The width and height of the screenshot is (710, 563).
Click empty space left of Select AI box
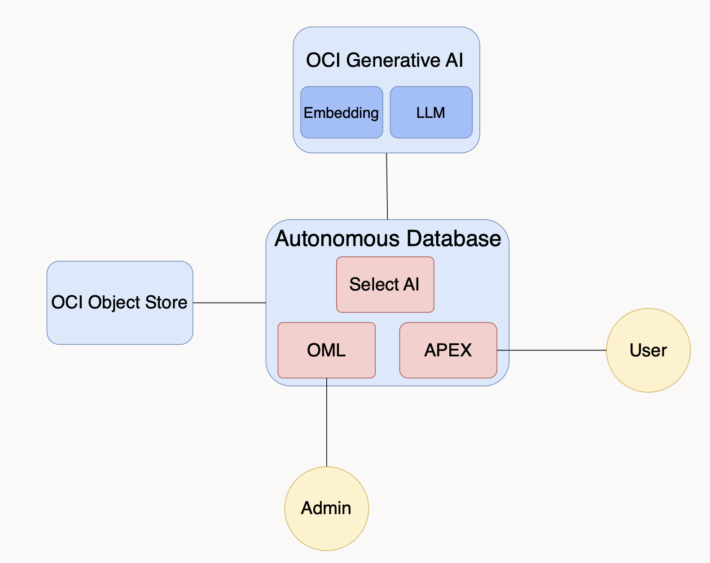coord(302,285)
